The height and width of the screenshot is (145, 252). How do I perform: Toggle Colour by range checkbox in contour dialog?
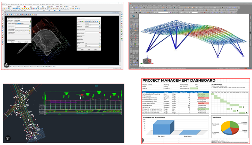[15, 29]
